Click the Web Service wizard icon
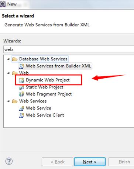Image resolution: width=134 pixels, height=169 pixels. (21, 108)
